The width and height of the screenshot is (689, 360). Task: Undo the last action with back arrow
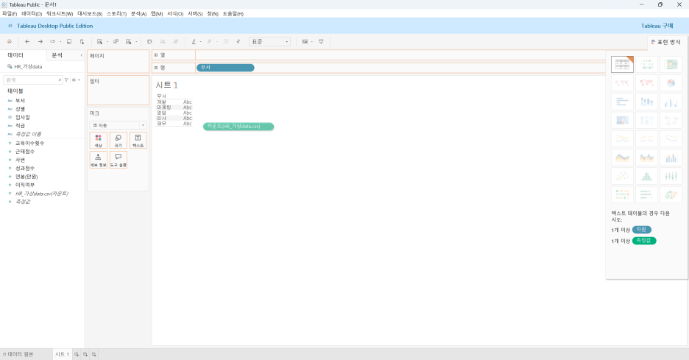coord(27,41)
